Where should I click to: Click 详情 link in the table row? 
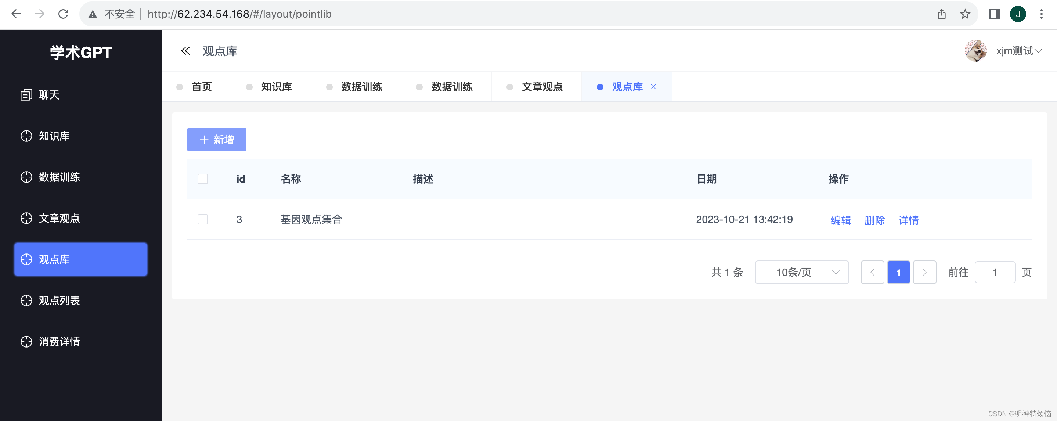point(908,220)
